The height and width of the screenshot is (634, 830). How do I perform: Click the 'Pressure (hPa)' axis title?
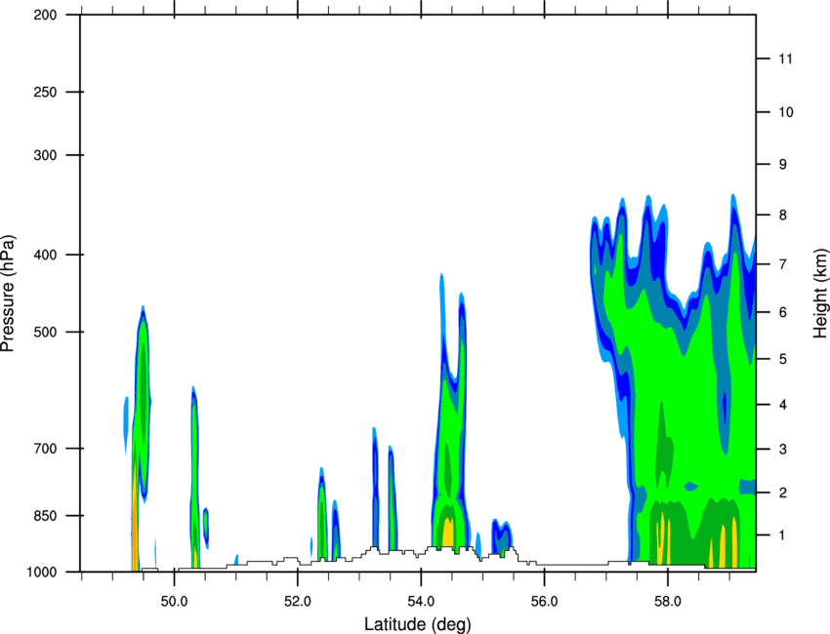coord(8,294)
